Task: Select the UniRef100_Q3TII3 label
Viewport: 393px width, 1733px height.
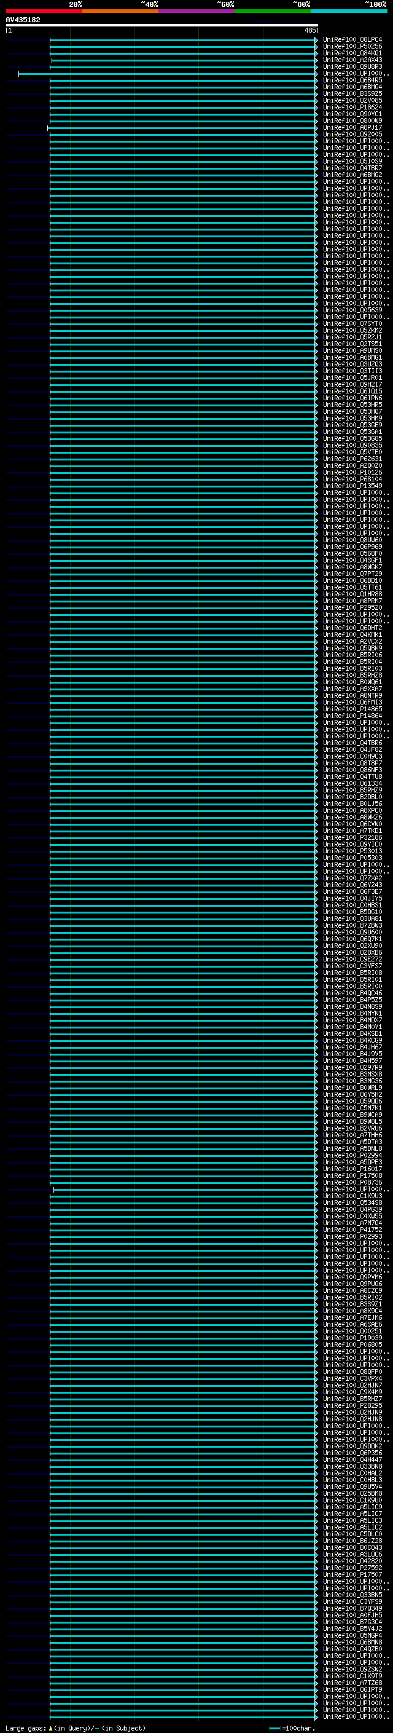Action: (x=352, y=371)
